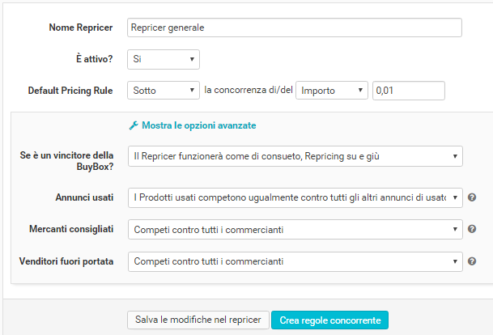Click the wrench icon for advanced options
The image size is (493, 335).
coord(134,126)
